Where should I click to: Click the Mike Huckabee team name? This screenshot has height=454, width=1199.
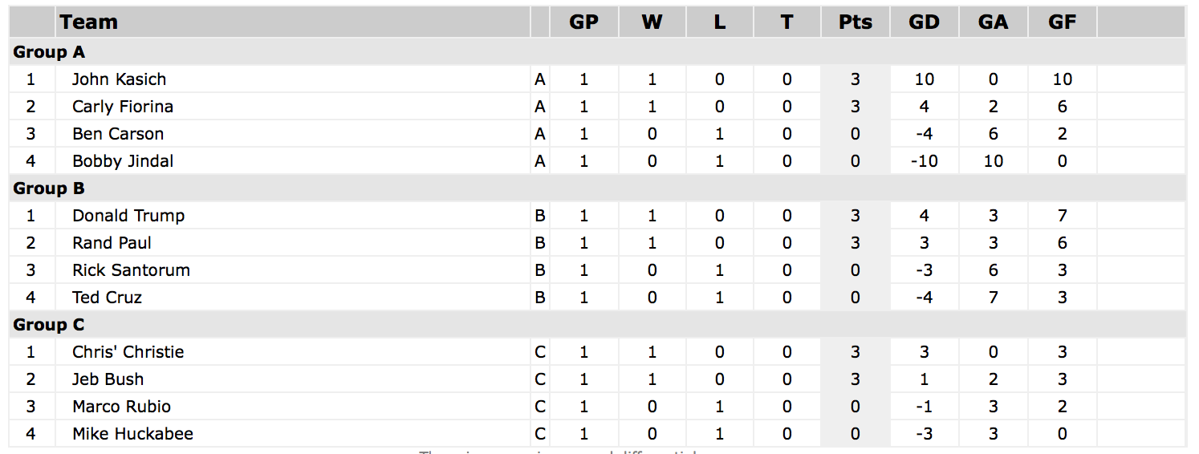[x=132, y=434]
